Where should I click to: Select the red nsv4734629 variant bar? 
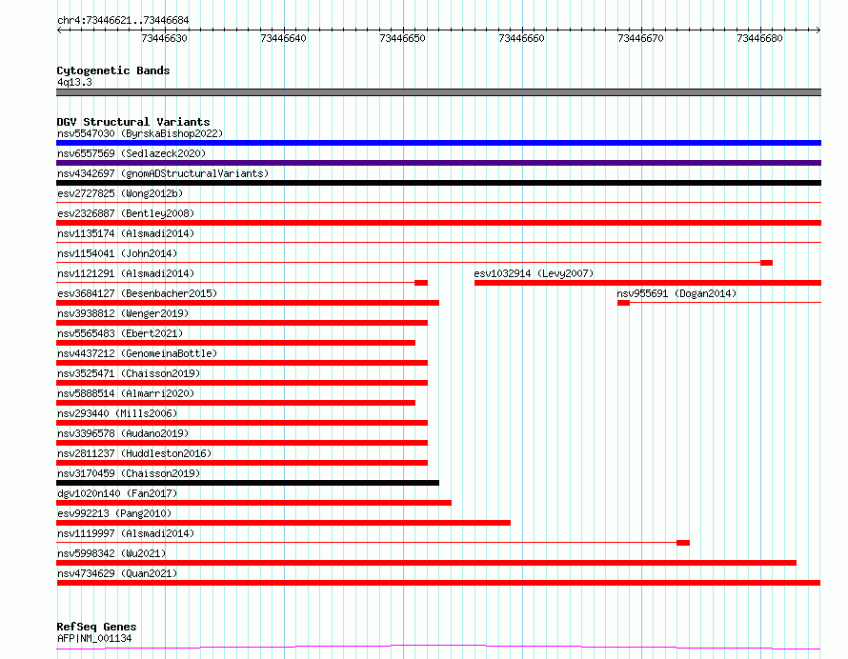pos(438,583)
